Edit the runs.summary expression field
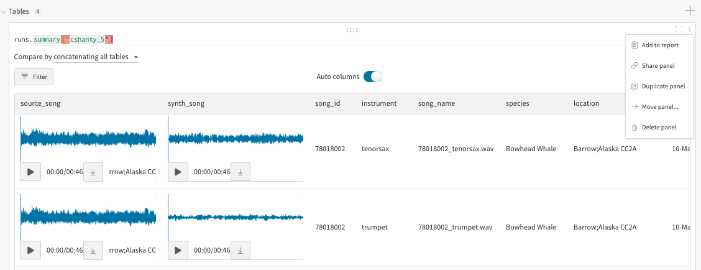The width and height of the screenshot is (701, 270). tap(64, 39)
